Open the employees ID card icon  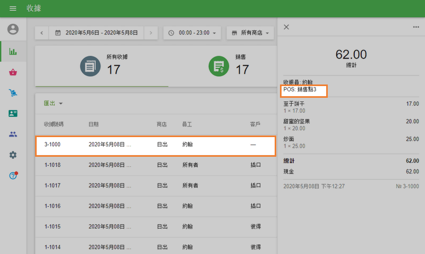[x=13, y=113]
